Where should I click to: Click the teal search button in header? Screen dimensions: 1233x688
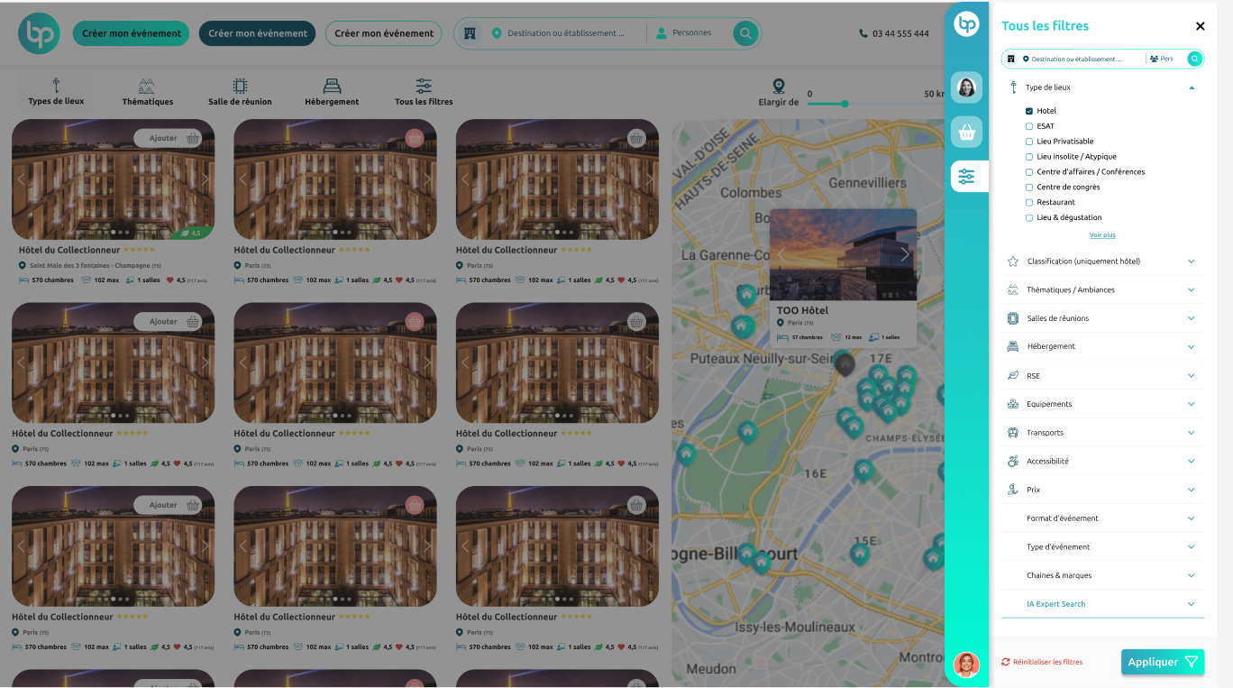tap(744, 33)
